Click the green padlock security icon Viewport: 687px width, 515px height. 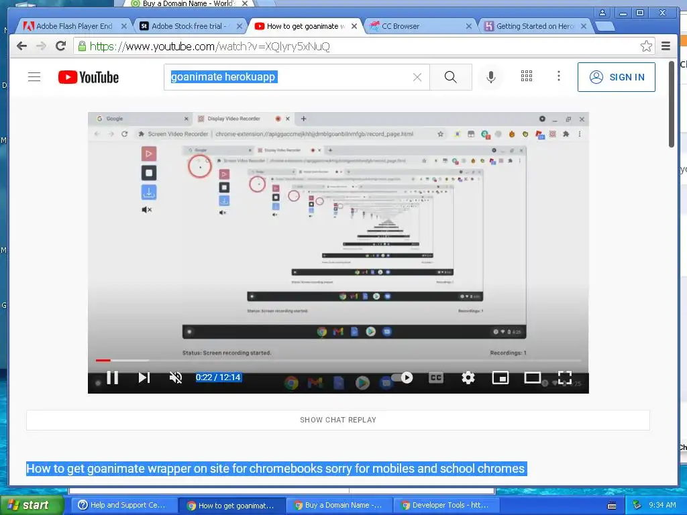82,46
